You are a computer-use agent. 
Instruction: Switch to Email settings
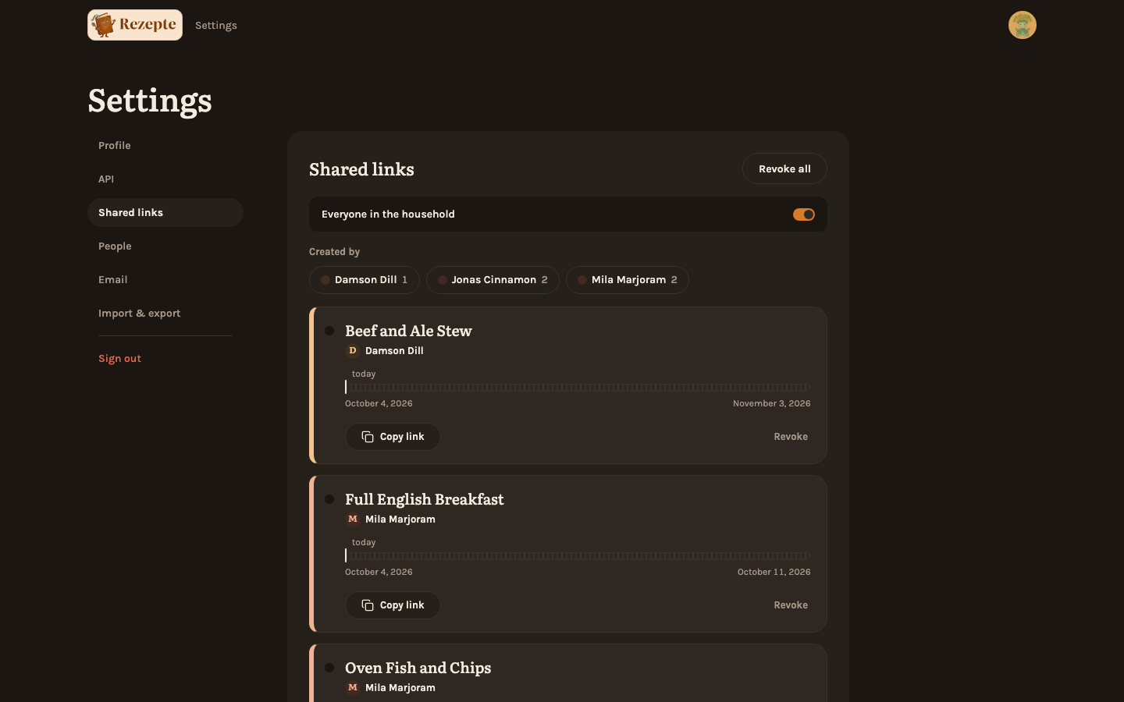[165, 280]
